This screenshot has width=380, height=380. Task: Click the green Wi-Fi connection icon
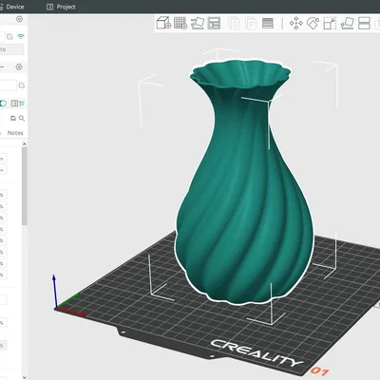pyautogui.click(x=21, y=36)
